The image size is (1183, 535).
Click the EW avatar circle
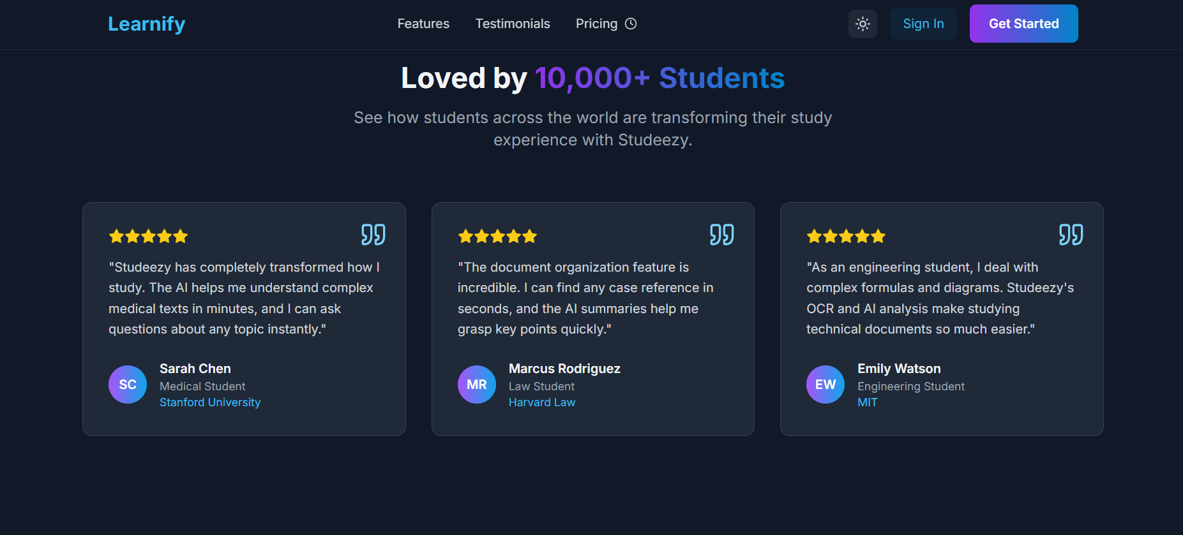pyautogui.click(x=825, y=385)
